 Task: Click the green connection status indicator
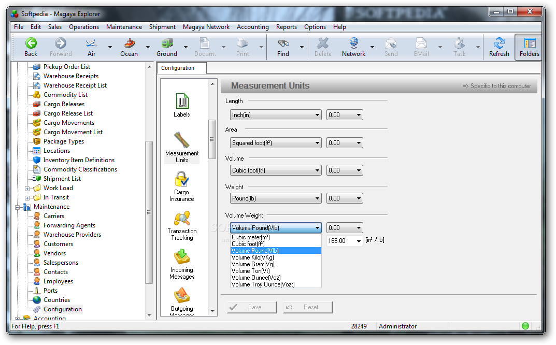pos(525,326)
